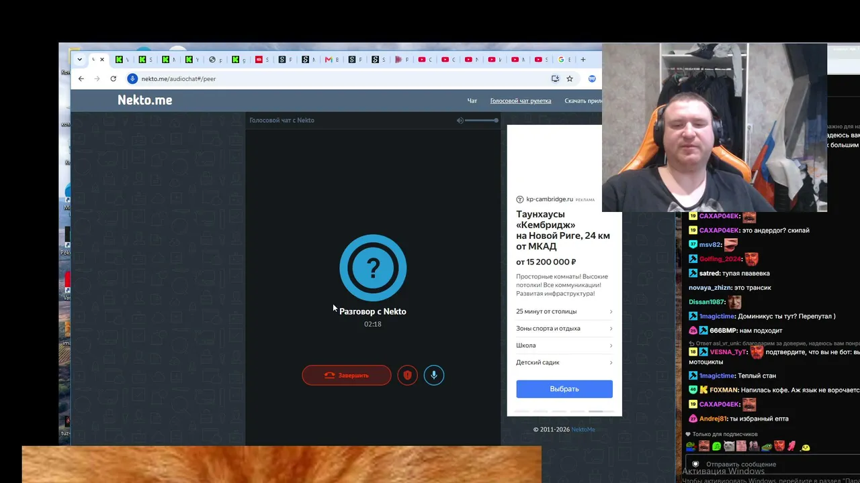Screen dimensions: 860x483
Task: Click the yellow K badge beside F0XMAN
Action: 703,390
